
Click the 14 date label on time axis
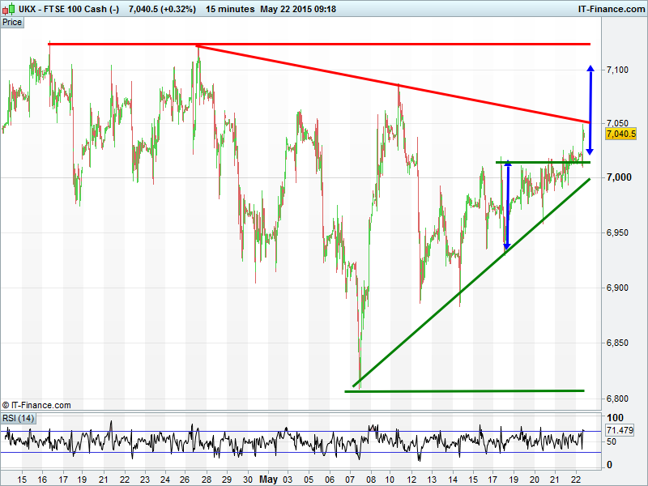452,480
